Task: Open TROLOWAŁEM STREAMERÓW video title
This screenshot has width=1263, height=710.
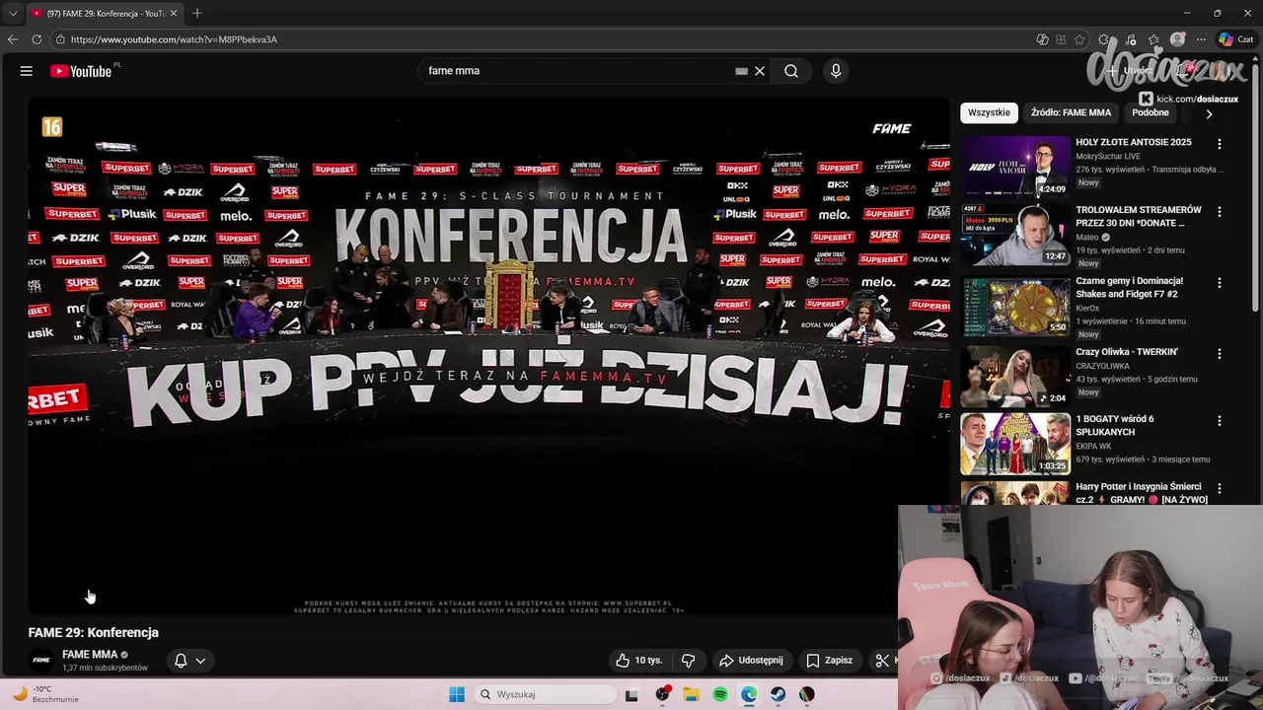Action: click(1139, 216)
